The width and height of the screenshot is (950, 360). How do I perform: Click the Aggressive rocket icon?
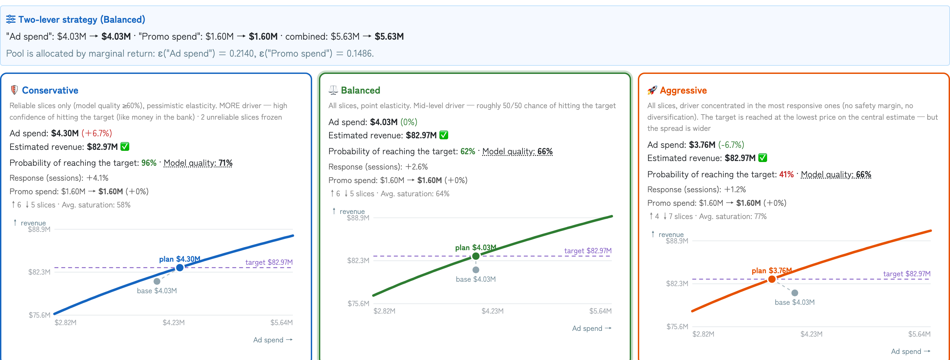click(x=652, y=90)
